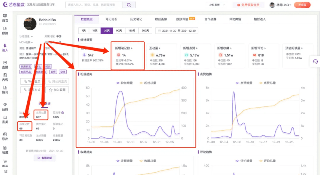Switch to the 合作品牌 tab
320x175 pixels.
[210, 19]
